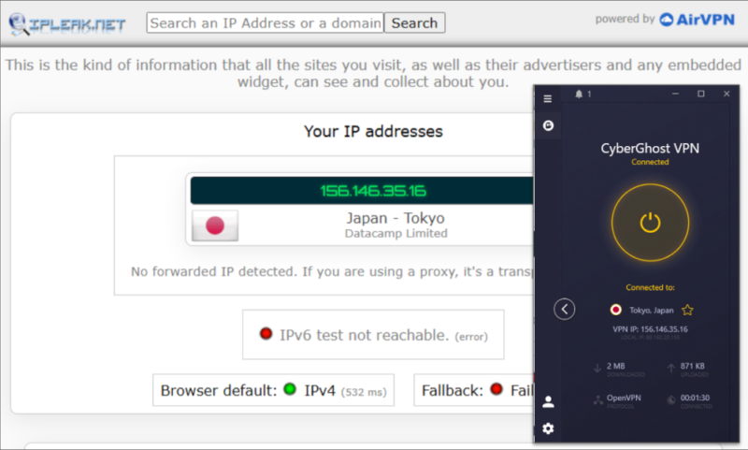This screenshot has width=748, height=450.
Task: Click the 'Your IP addresses' heading
Action: click(x=373, y=131)
